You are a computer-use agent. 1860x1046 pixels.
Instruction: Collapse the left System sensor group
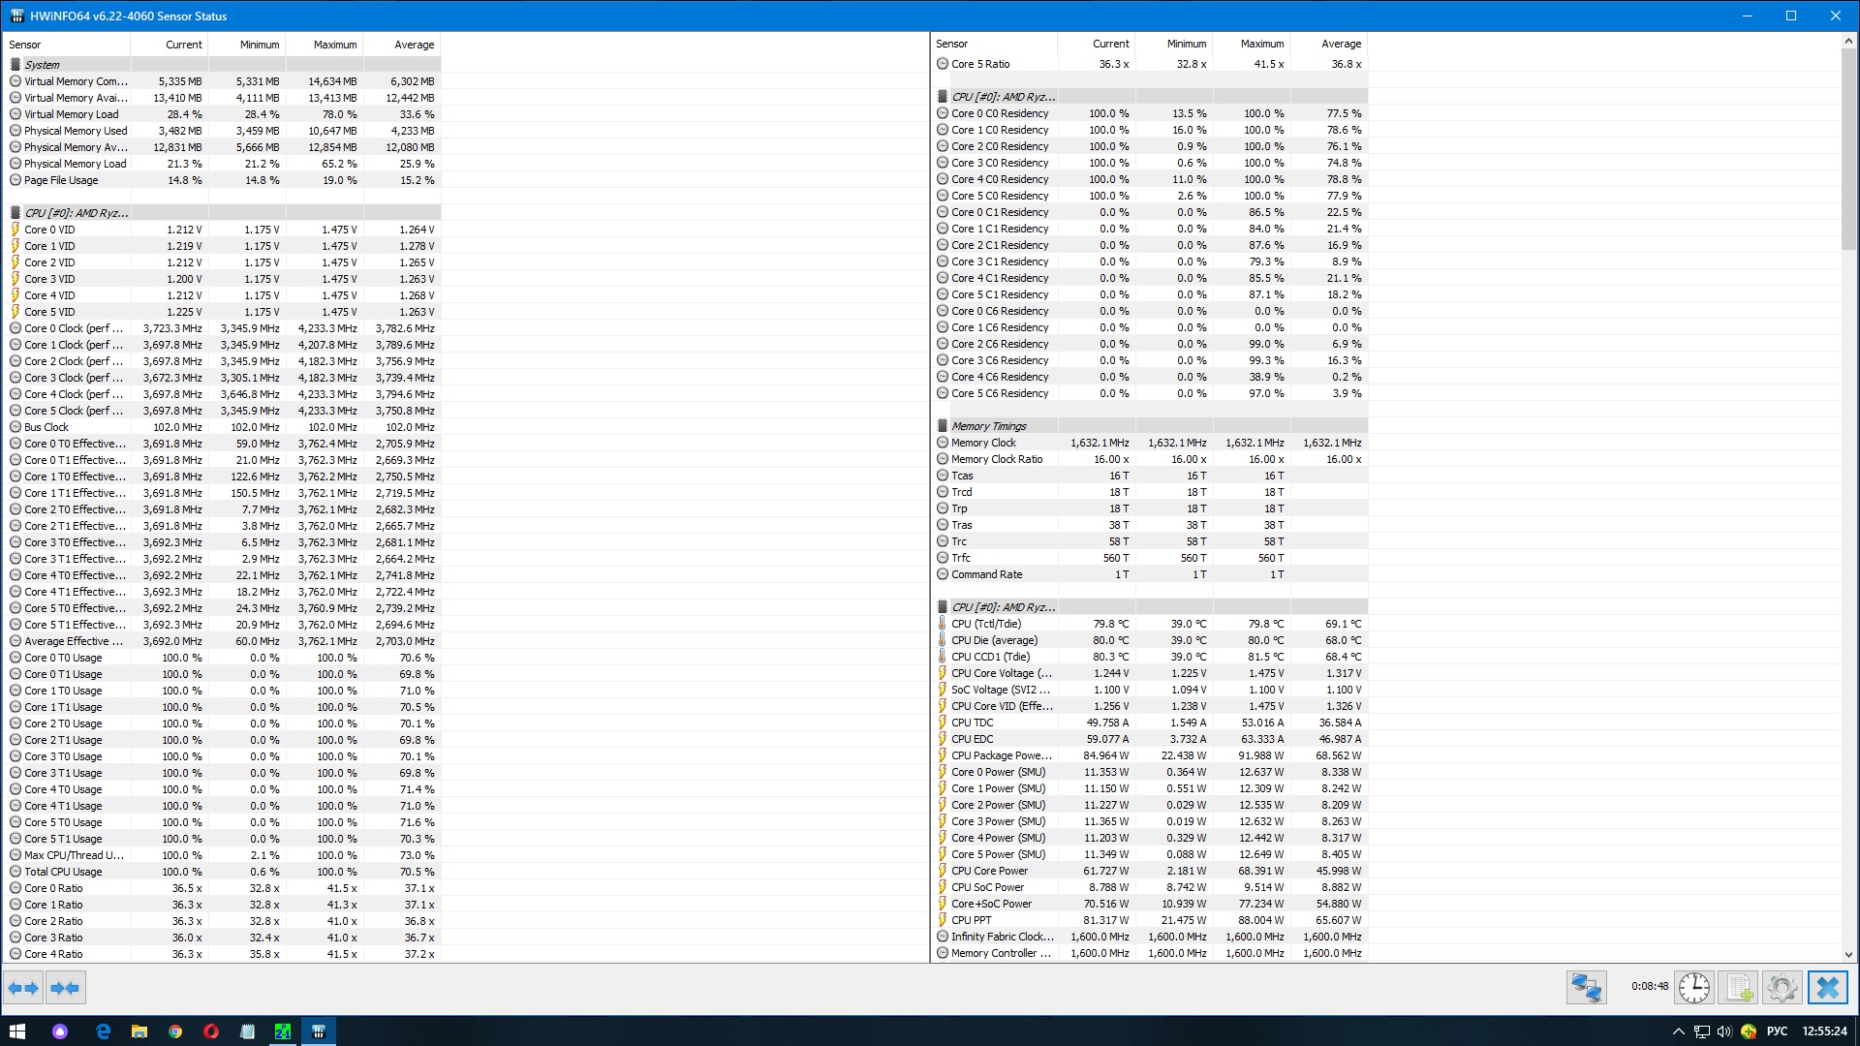(x=42, y=65)
